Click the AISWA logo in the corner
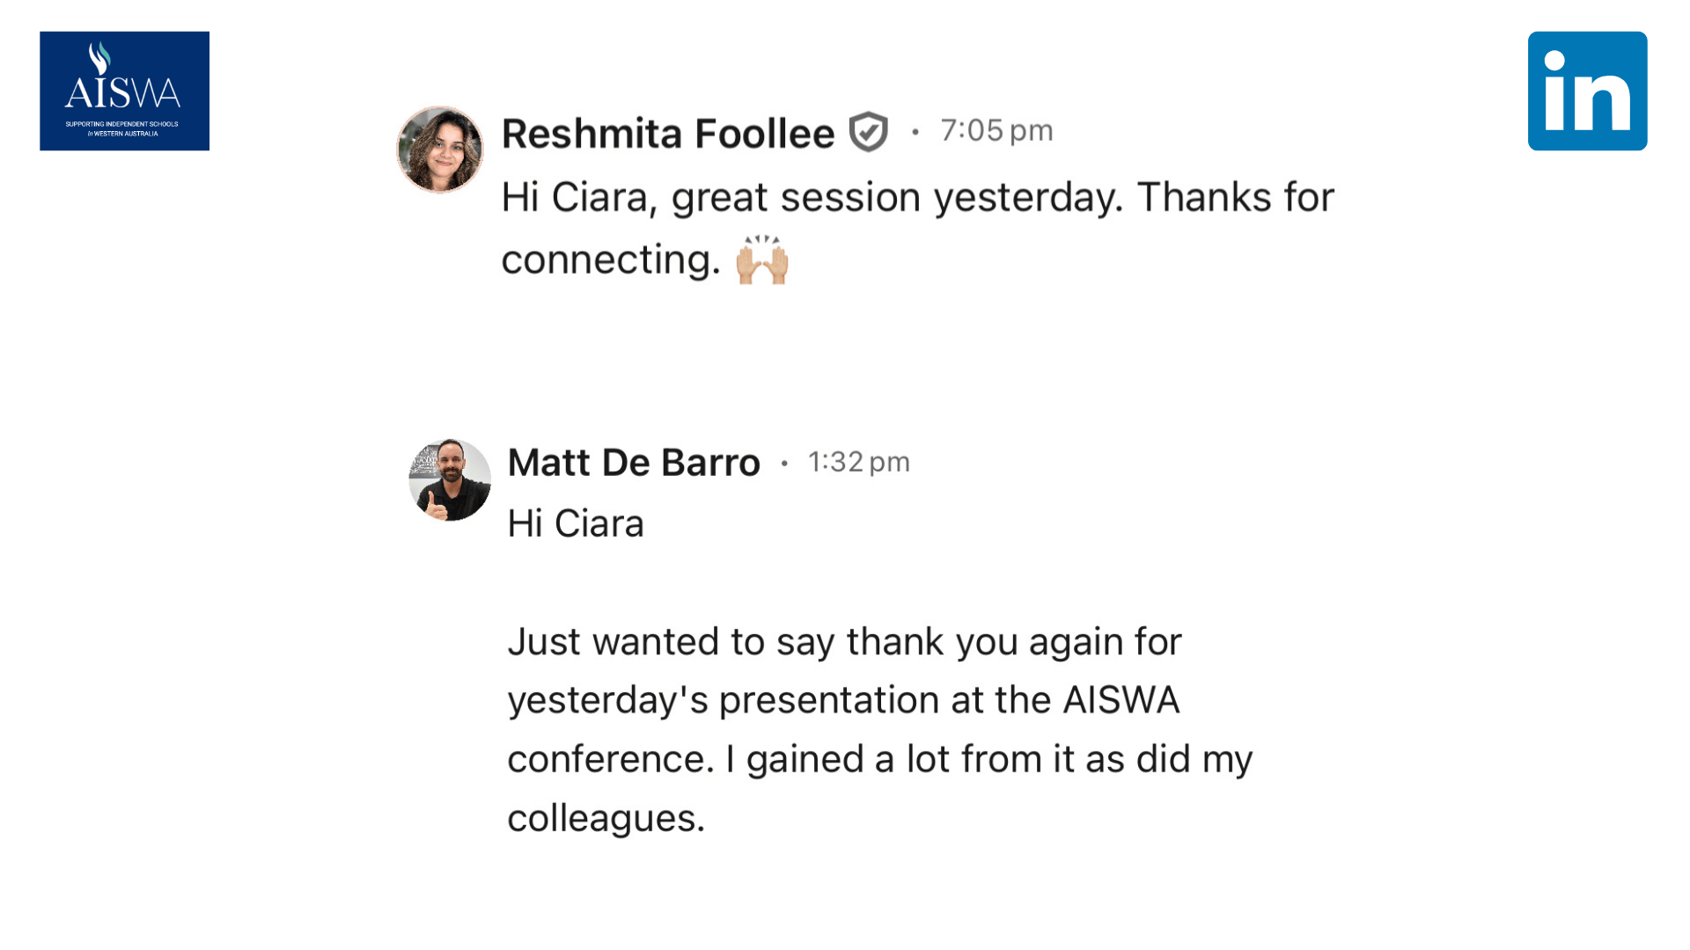 click(x=124, y=91)
